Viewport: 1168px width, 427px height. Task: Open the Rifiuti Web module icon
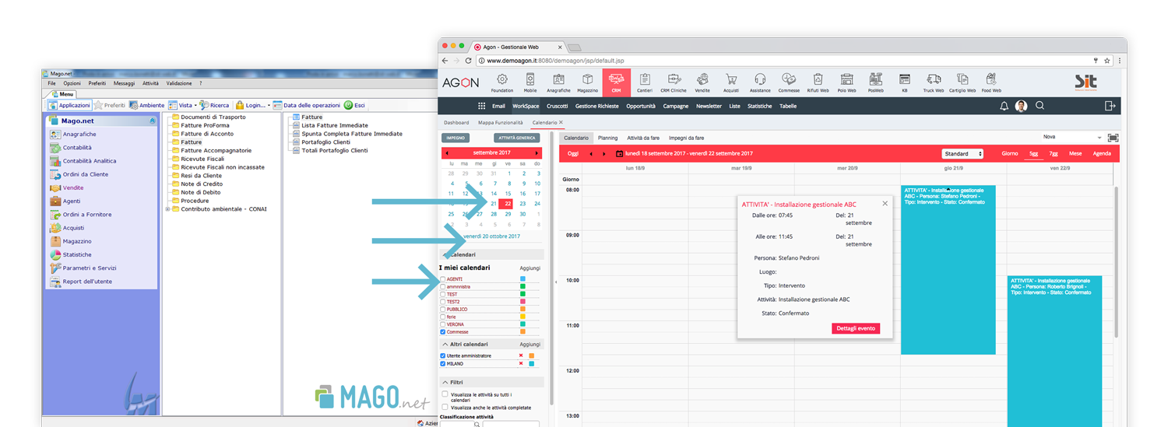coord(818,82)
